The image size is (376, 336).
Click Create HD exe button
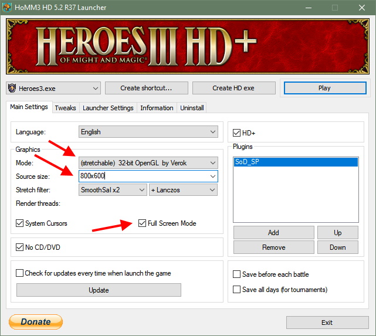tap(233, 88)
